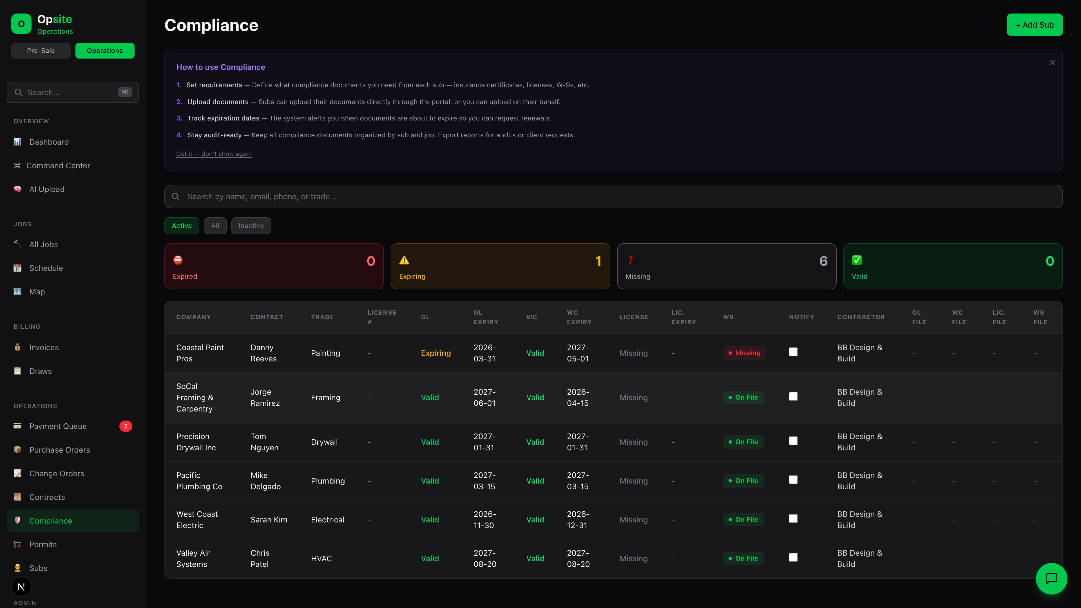The width and height of the screenshot is (1081, 608).
Task: Open the chat widget
Action: pos(1052,578)
